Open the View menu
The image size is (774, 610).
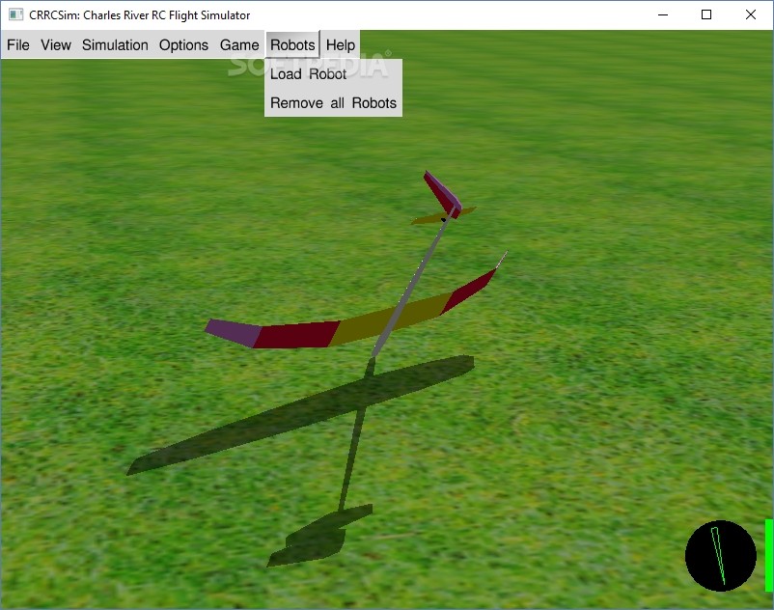coord(56,45)
